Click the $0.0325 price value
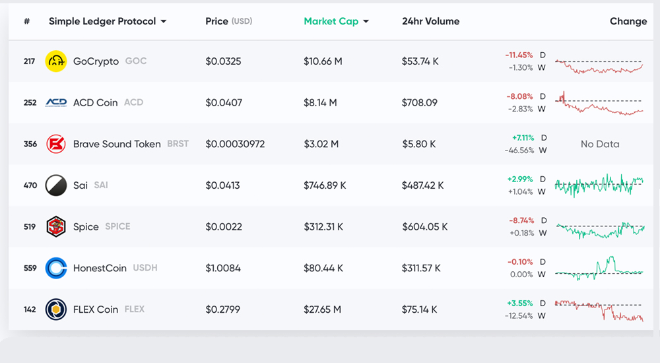Viewport: 660px width, 363px height. click(223, 61)
